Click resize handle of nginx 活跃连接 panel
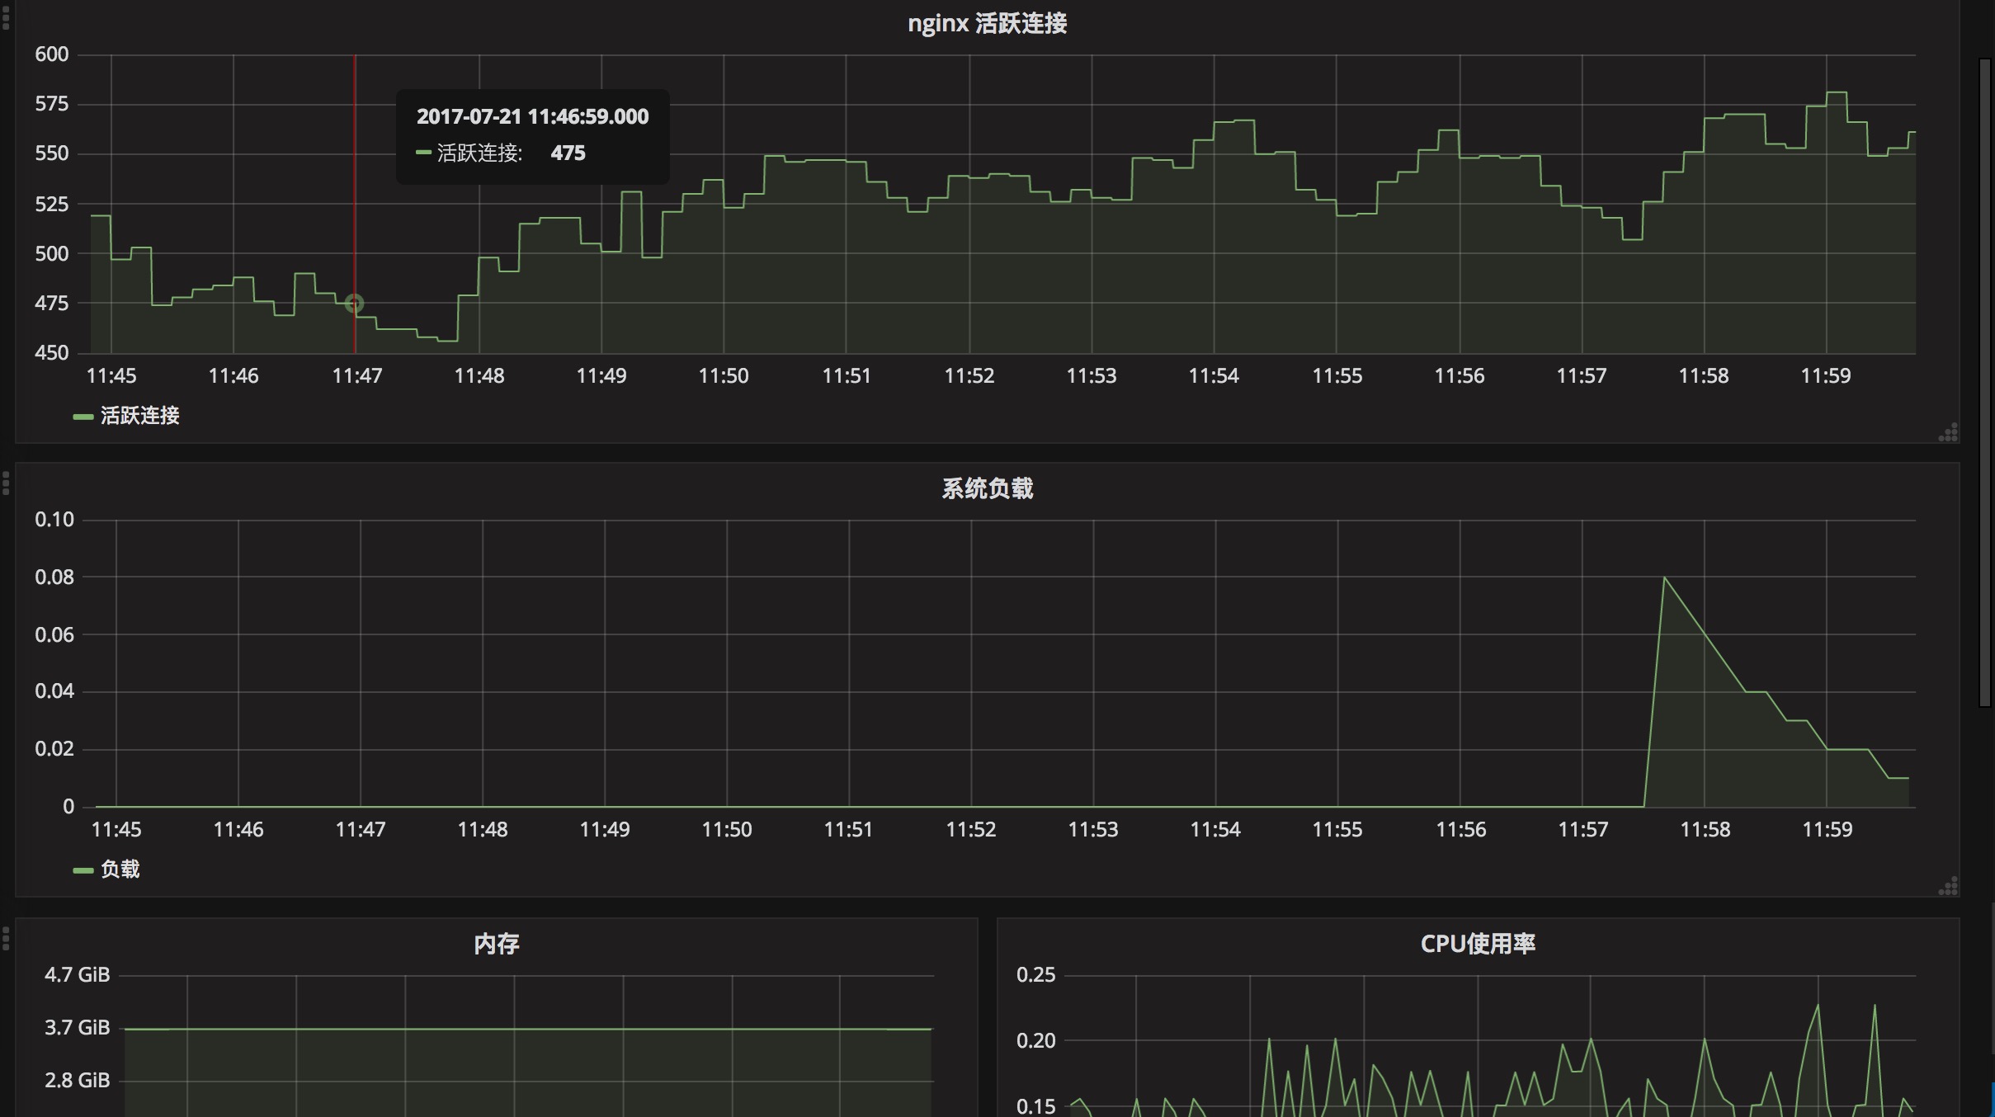 [1948, 432]
